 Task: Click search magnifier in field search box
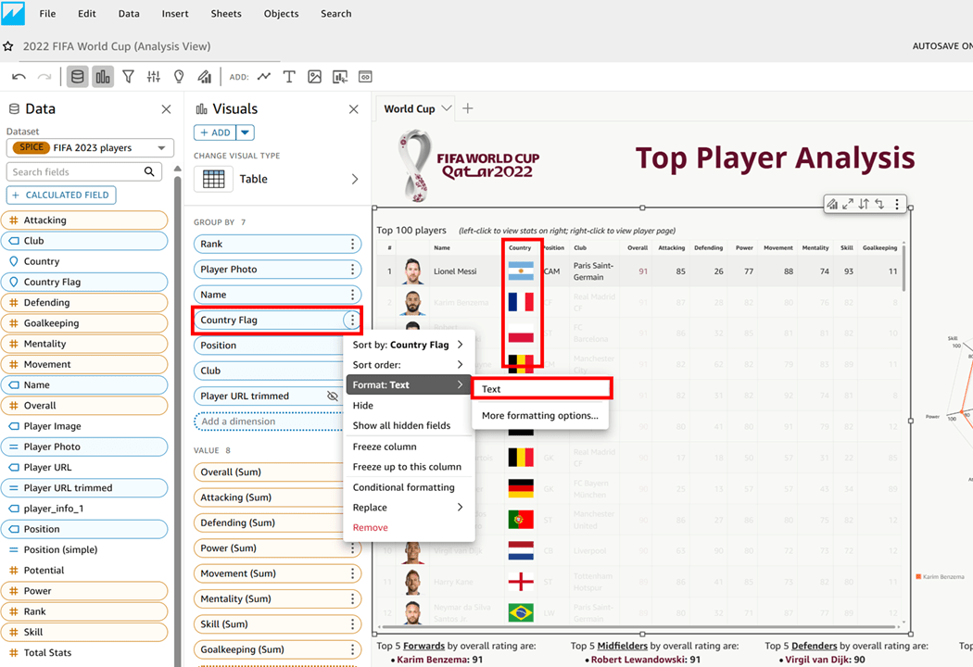pyautogui.click(x=149, y=172)
